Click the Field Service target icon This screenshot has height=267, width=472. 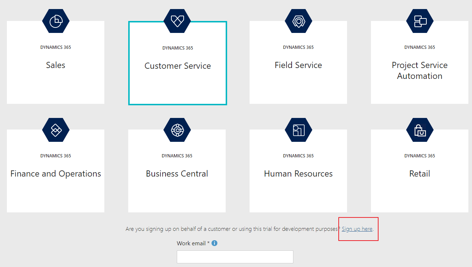pos(298,21)
